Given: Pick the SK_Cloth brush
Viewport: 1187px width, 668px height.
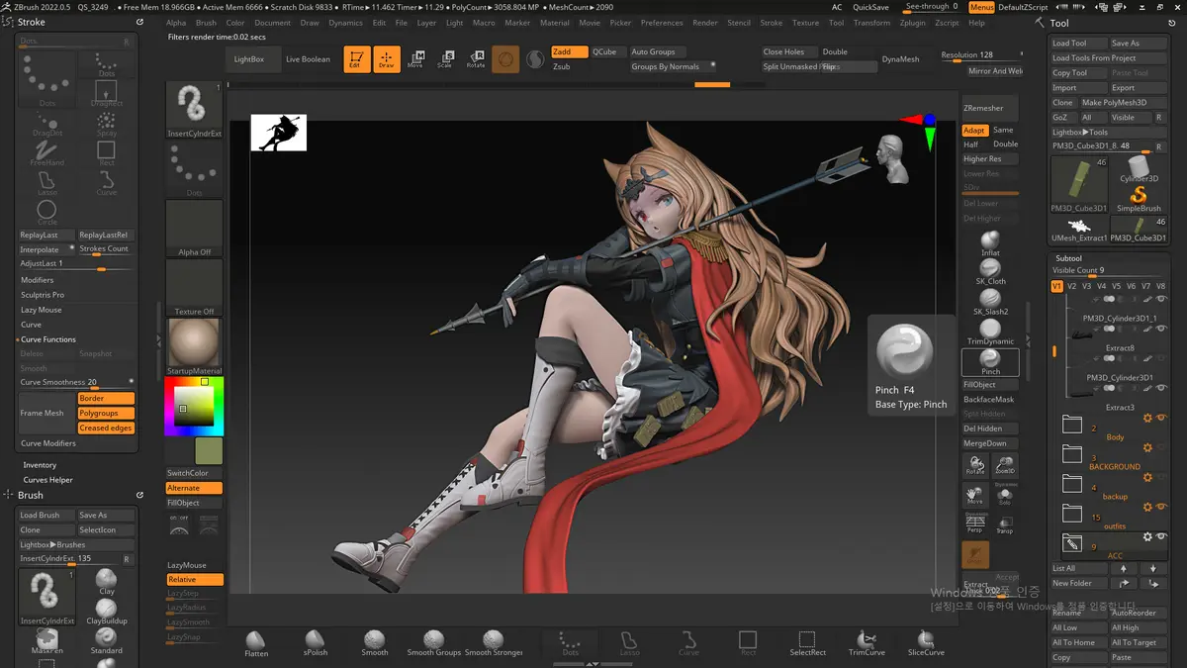Looking at the screenshot, I should point(990,272).
